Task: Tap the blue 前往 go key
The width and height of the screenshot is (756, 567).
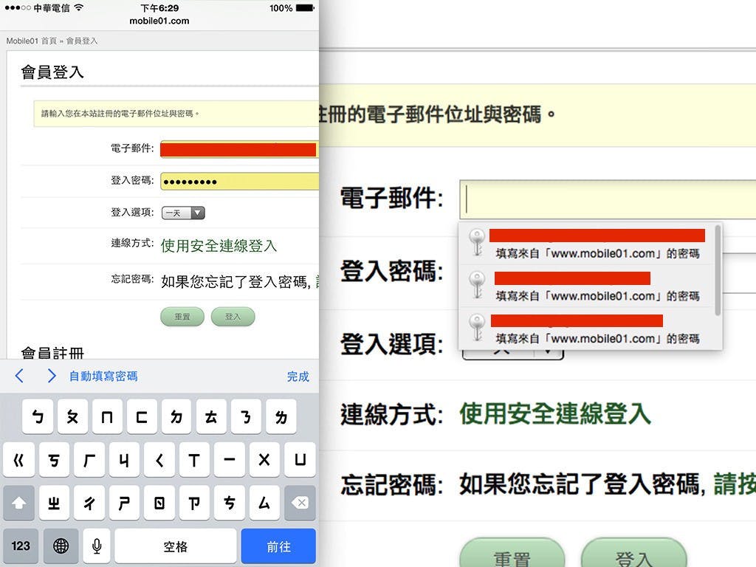Action: point(278,546)
